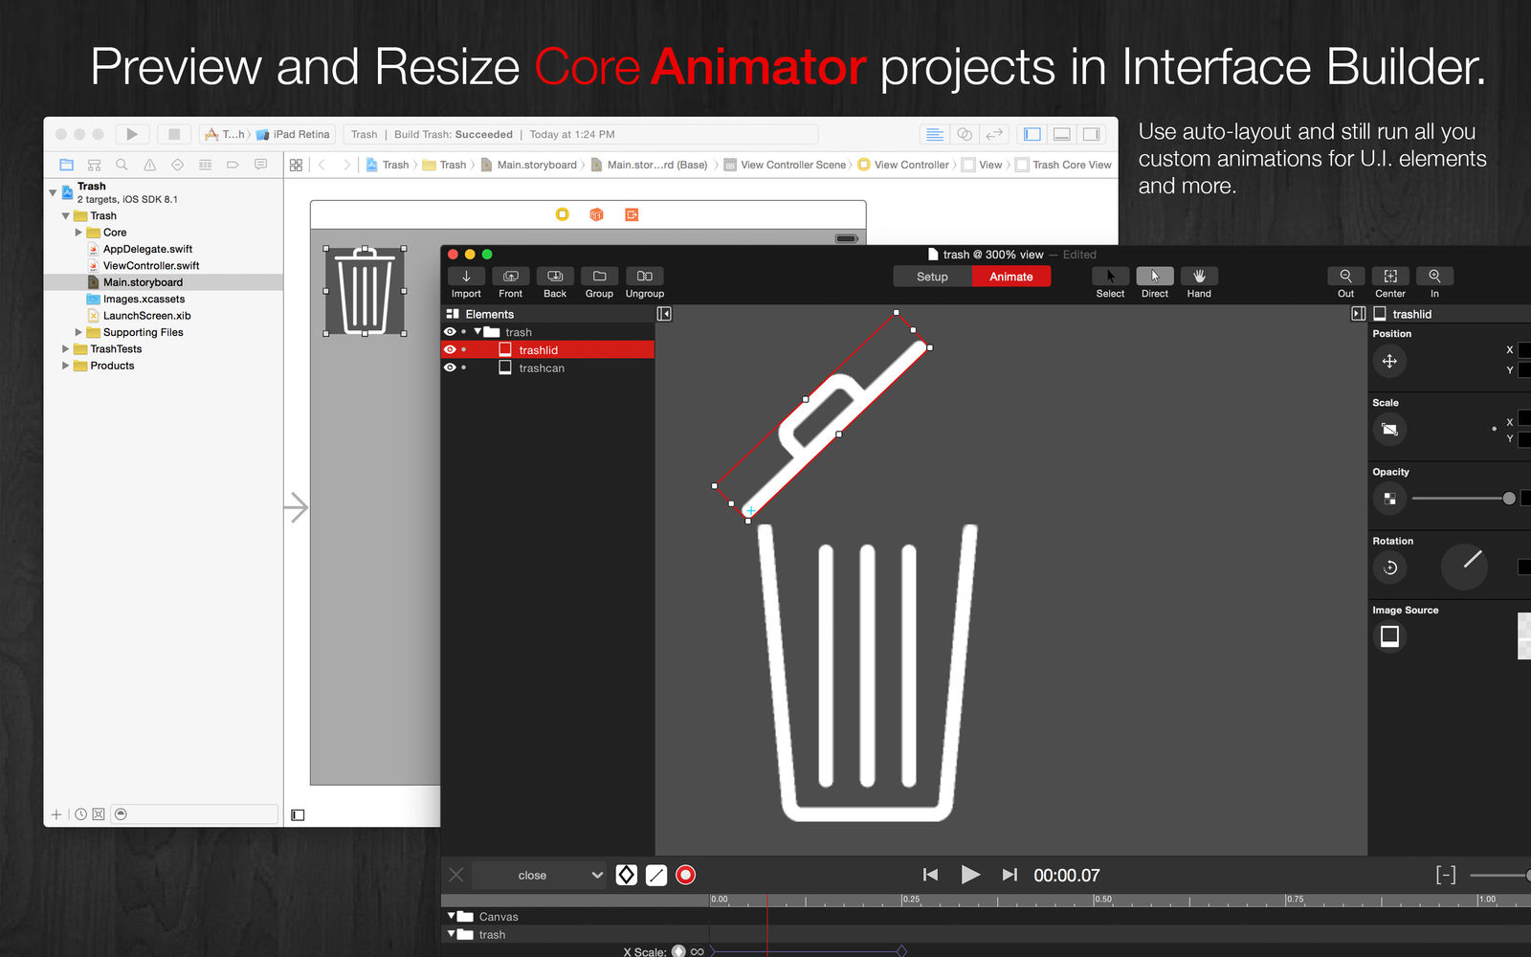Viewport: 1531px width, 957px height.
Task: Open Xcode symbol navigator icon
Action: click(94, 165)
